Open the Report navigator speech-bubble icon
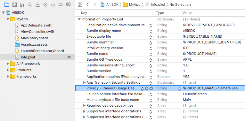 68,4
